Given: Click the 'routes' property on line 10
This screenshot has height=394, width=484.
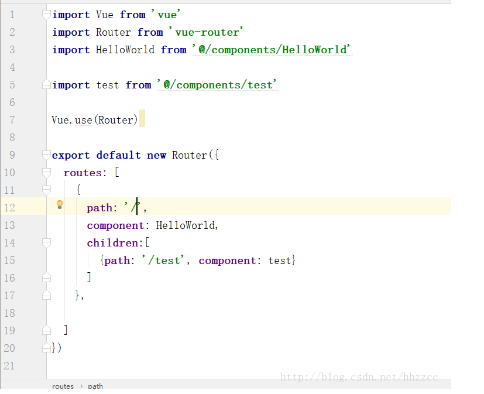Looking at the screenshot, I should (83, 173).
